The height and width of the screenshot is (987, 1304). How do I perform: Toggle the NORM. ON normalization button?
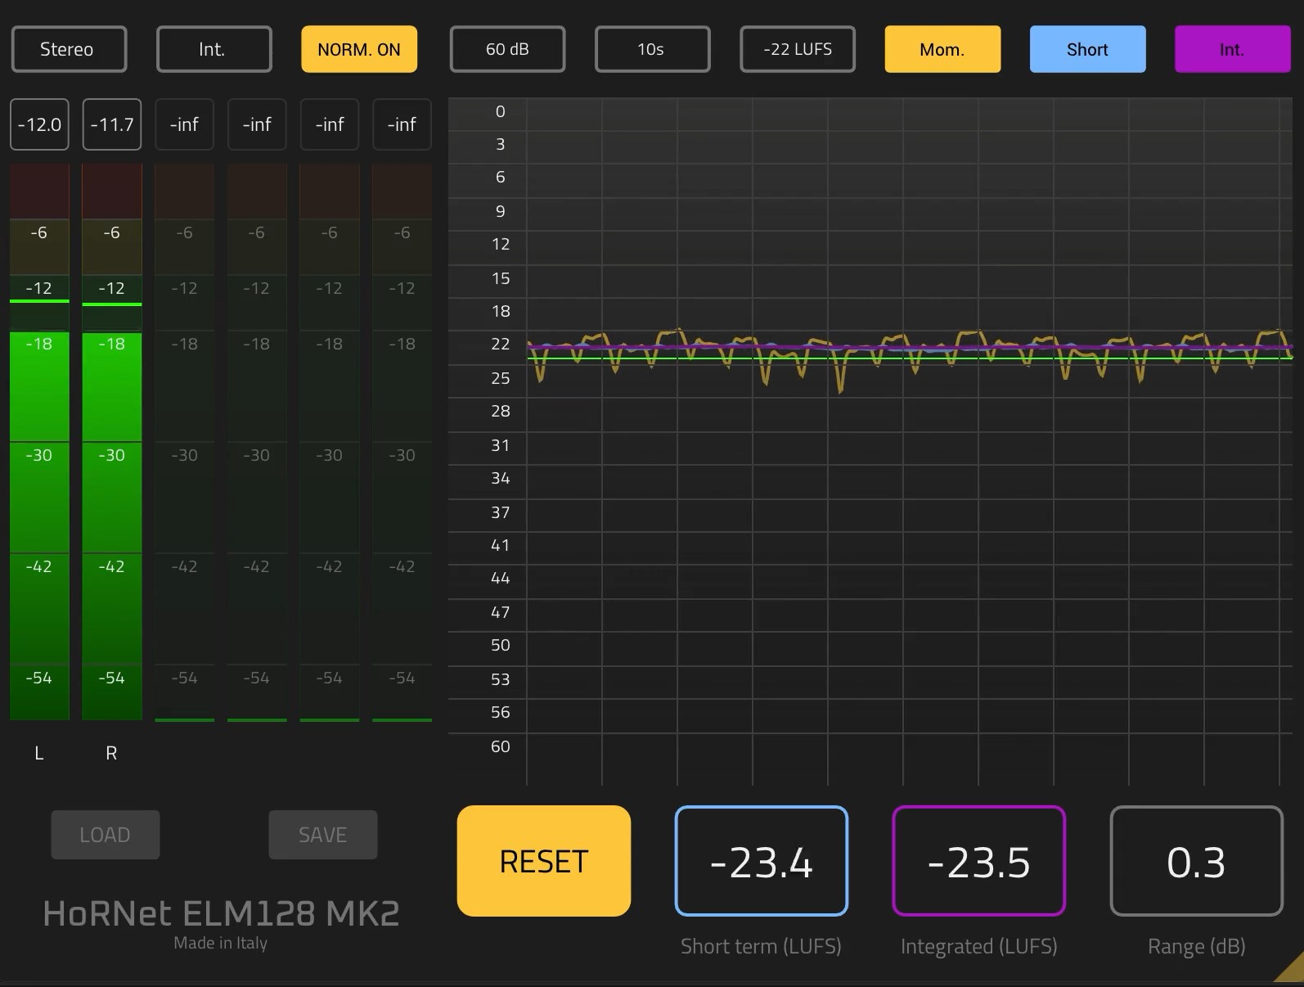359,49
